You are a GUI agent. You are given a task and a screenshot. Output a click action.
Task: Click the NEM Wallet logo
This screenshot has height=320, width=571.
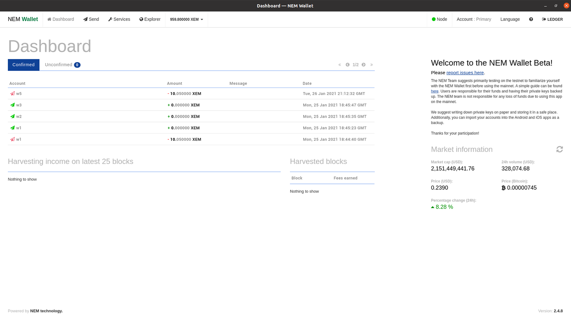(23, 19)
